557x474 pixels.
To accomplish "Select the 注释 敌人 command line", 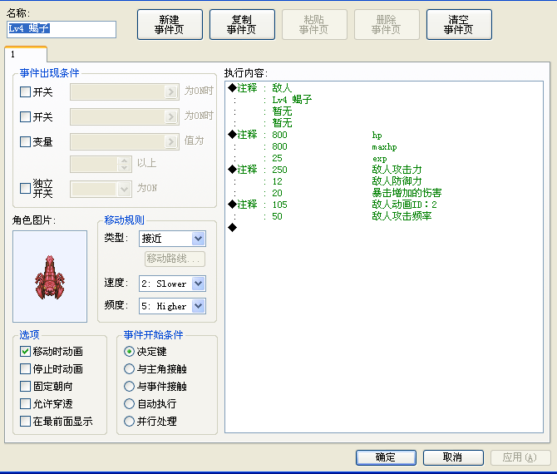I will [383, 88].
